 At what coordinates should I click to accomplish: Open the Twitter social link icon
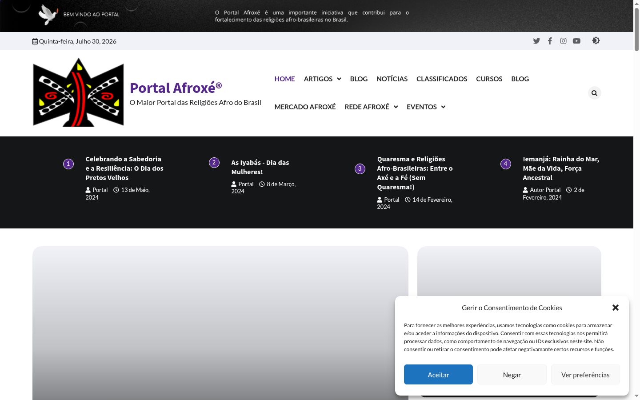(536, 41)
